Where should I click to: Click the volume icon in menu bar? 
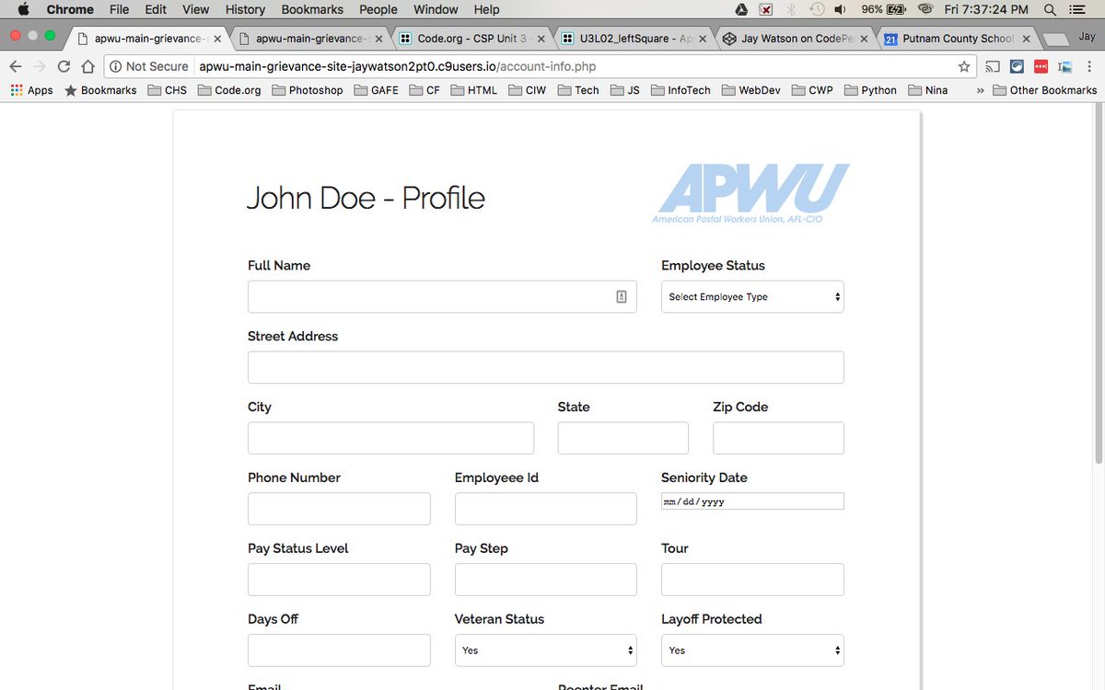pyautogui.click(x=840, y=9)
